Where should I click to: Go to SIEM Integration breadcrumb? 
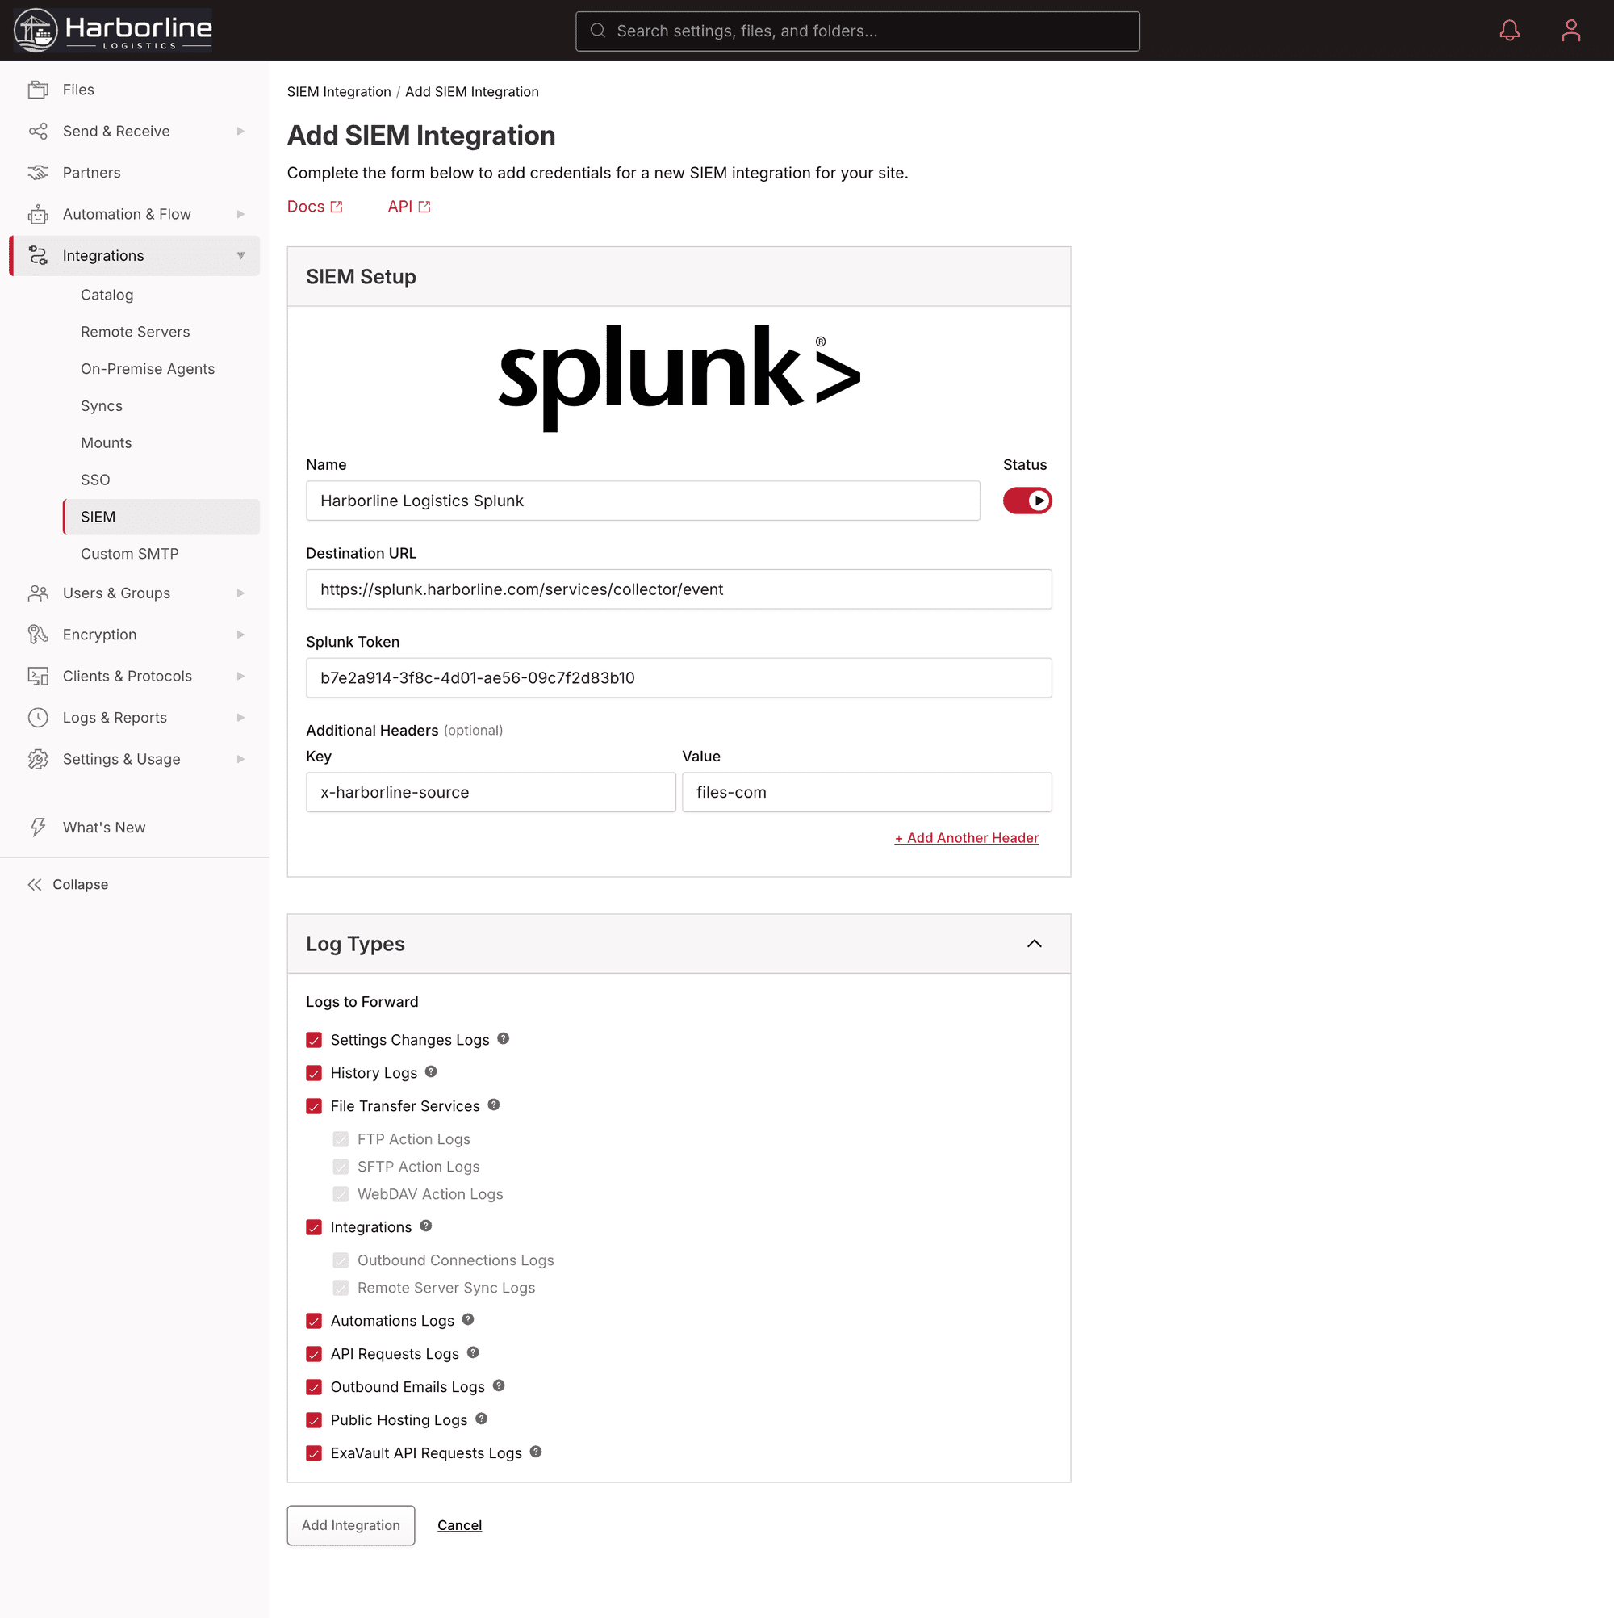point(339,92)
